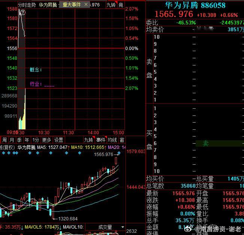
Task: Click the 换手 value 0.08%
Action: point(237,220)
